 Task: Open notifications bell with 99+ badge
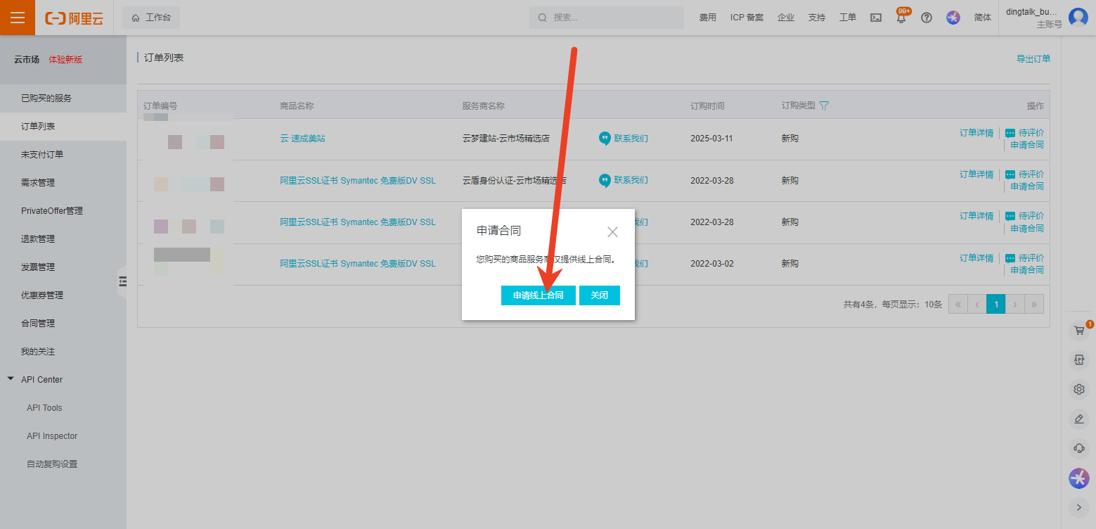point(901,18)
